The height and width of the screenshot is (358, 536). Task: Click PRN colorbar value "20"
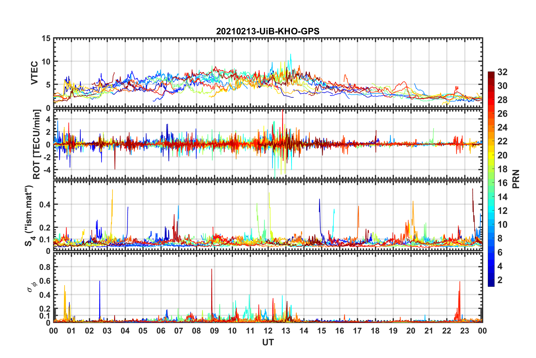pyautogui.click(x=502, y=155)
